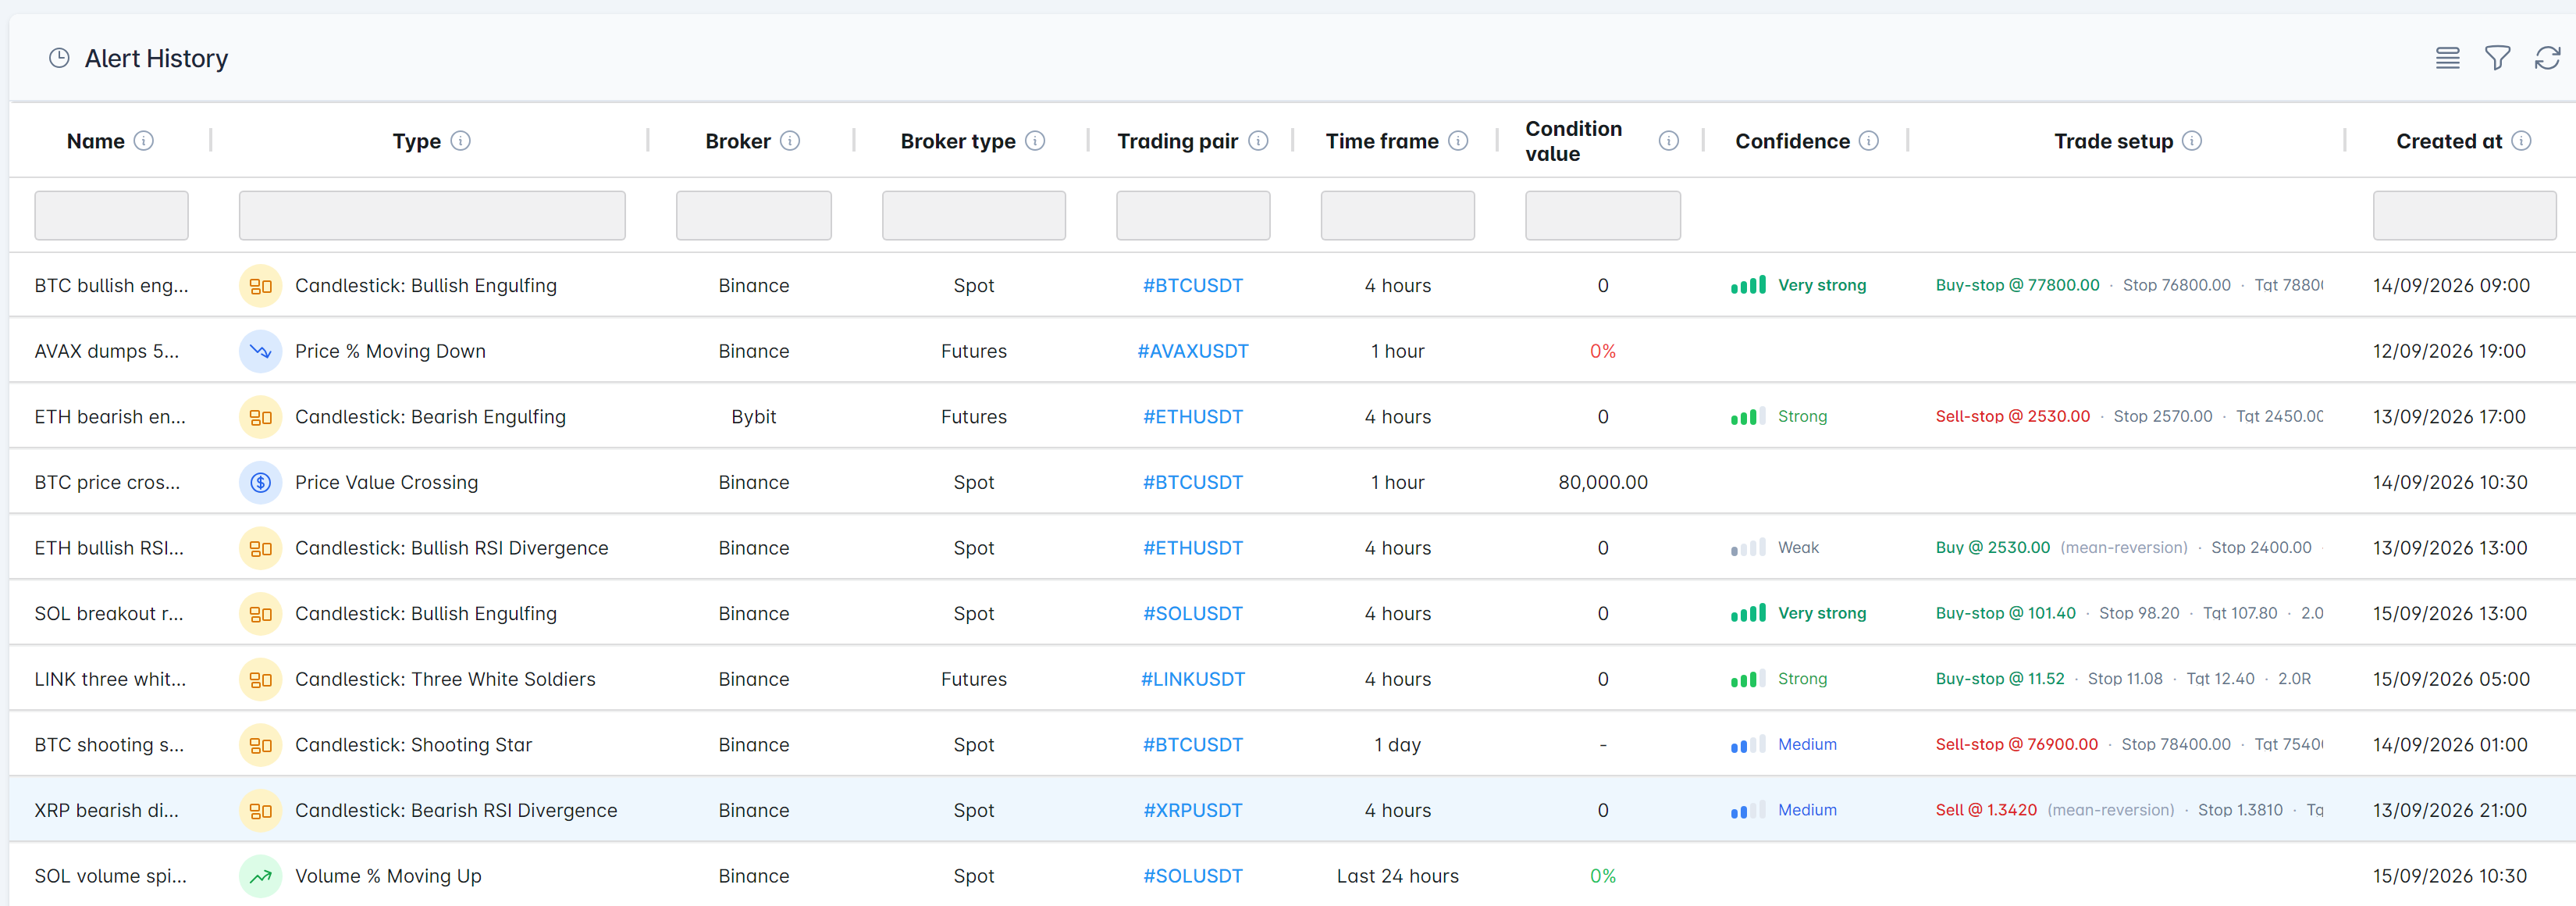
Task: Focus the Time frame filter input
Action: tap(1397, 215)
